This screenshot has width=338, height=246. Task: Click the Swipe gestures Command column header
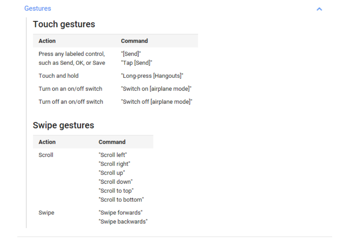click(x=112, y=142)
